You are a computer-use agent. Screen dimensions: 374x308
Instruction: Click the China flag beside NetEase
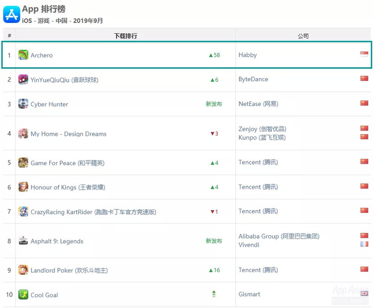364,103
